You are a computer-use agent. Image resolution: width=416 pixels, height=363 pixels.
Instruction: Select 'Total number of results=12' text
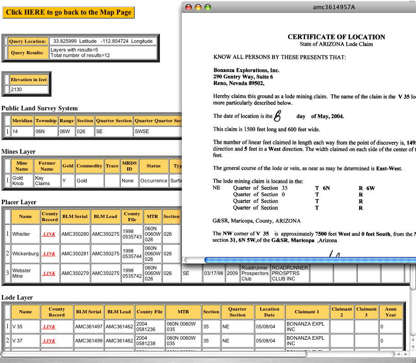click(80, 55)
